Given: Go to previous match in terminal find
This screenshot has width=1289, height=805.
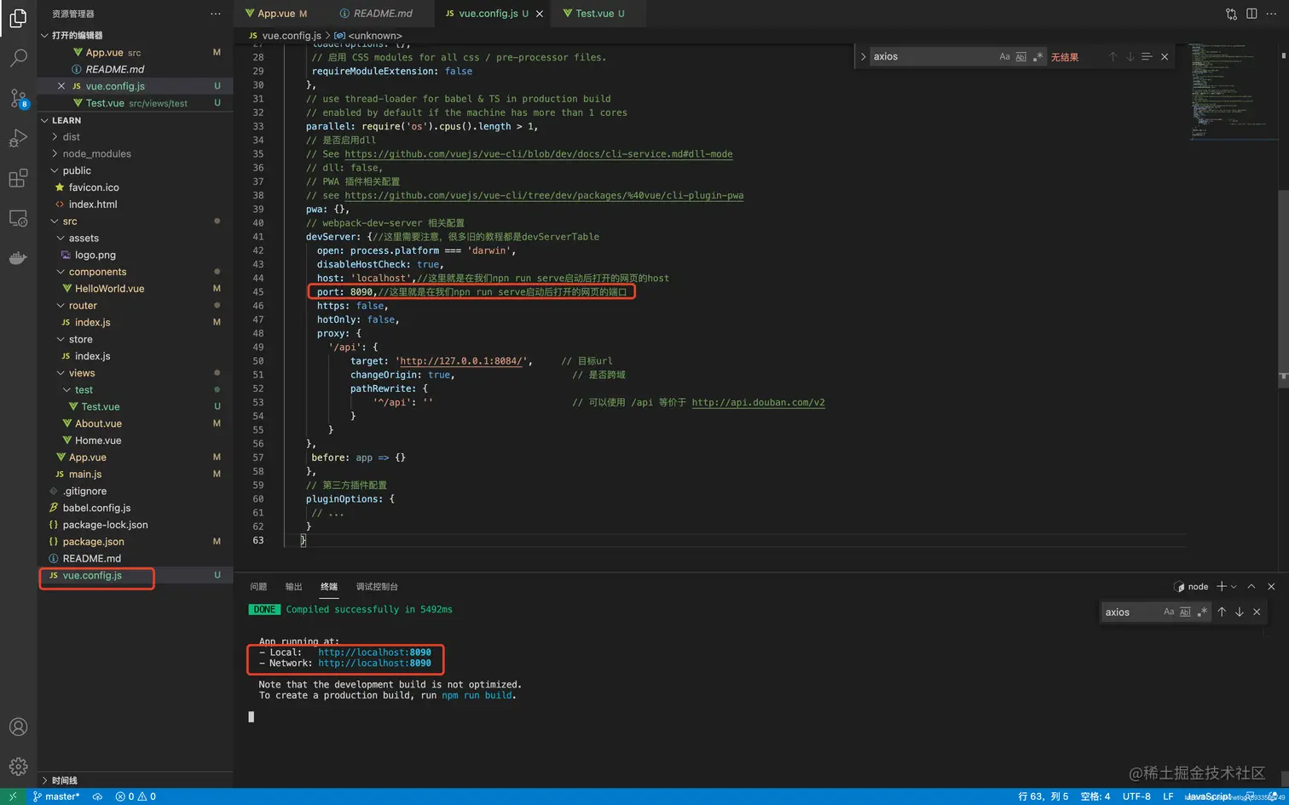Looking at the screenshot, I should click(1222, 612).
